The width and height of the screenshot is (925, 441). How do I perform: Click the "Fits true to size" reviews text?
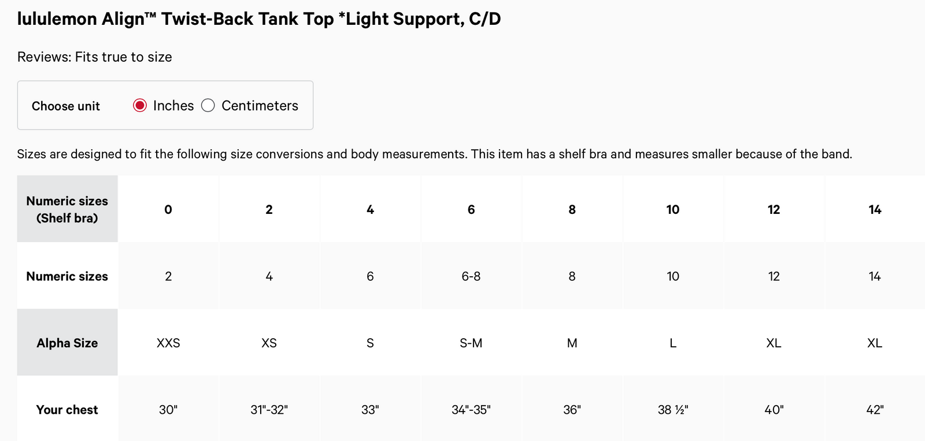(95, 57)
